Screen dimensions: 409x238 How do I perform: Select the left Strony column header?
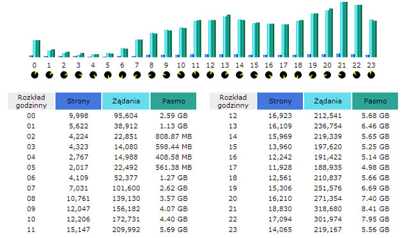[x=78, y=101]
